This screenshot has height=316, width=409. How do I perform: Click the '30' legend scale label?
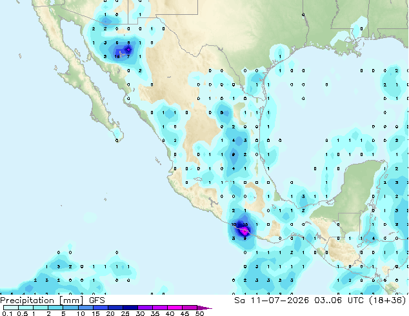(140, 313)
